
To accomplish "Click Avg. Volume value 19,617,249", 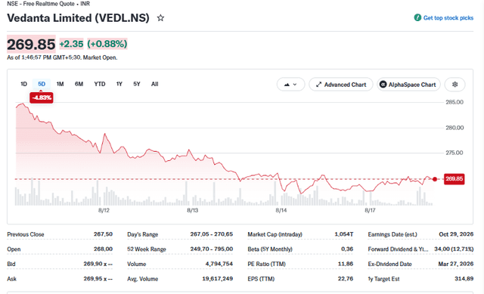I will tap(217, 279).
